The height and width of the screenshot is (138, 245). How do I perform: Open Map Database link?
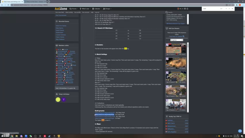click(x=60, y=39)
